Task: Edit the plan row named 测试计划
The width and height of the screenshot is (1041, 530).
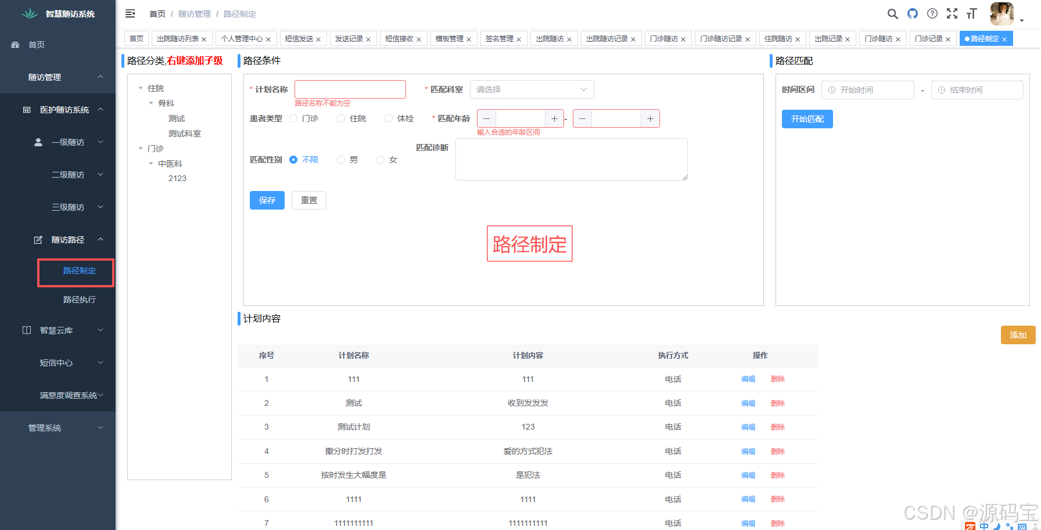Action: tap(748, 427)
